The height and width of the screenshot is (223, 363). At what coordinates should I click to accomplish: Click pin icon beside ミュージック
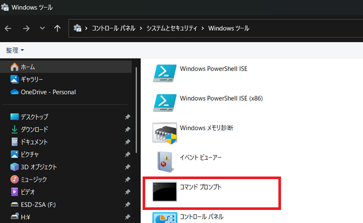tap(127, 180)
